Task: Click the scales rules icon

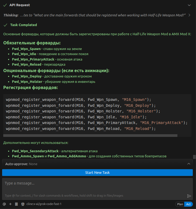Action: 23,204
